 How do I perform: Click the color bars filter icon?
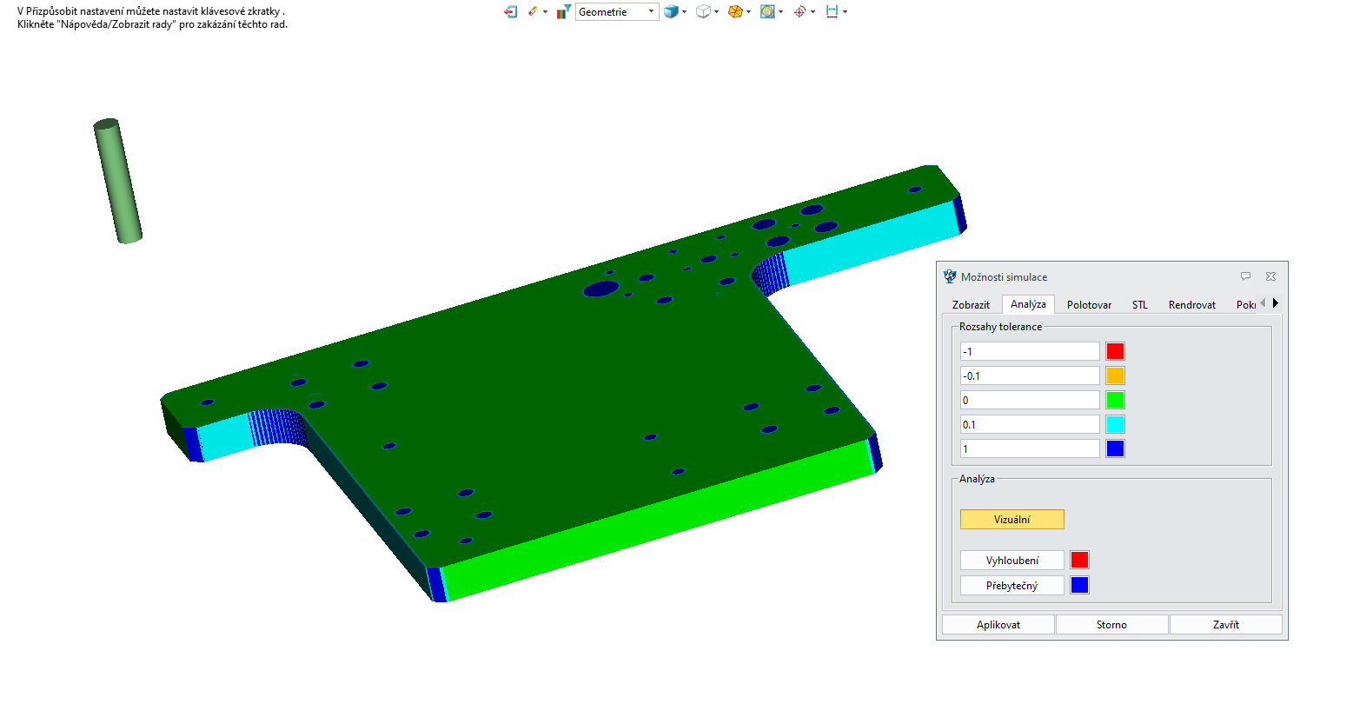pos(563,12)
